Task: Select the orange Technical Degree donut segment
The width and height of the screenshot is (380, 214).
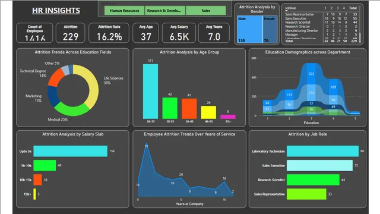Action: [56, 78]
